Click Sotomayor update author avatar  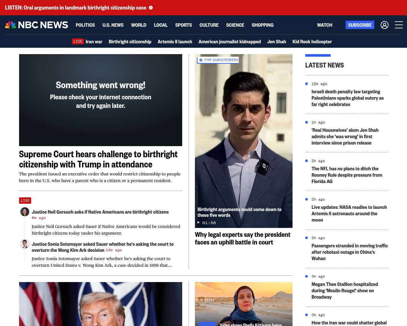[x=25, y=244]
